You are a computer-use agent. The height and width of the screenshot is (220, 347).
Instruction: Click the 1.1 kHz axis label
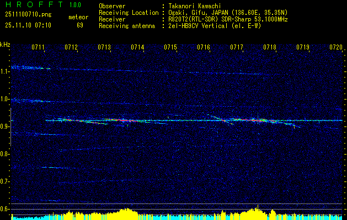[x=5, y=71]
